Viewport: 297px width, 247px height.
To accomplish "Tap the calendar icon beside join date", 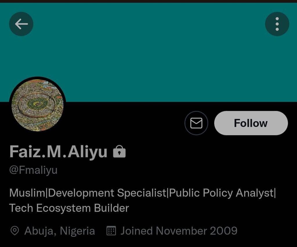I will [111, 231].
